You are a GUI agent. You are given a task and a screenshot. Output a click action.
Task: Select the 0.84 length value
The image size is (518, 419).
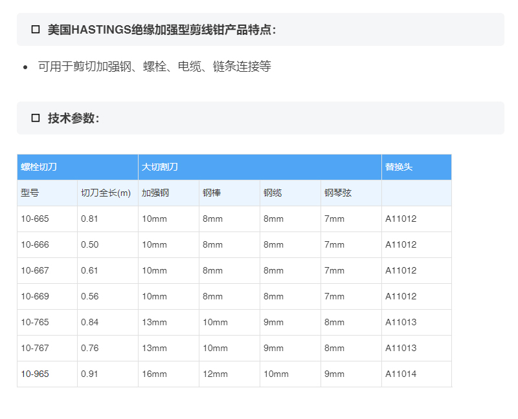pos(89,322)
